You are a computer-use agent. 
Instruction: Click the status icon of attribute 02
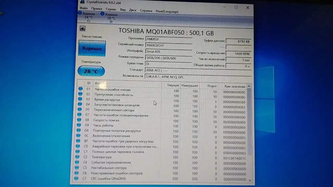coord(80,94)
